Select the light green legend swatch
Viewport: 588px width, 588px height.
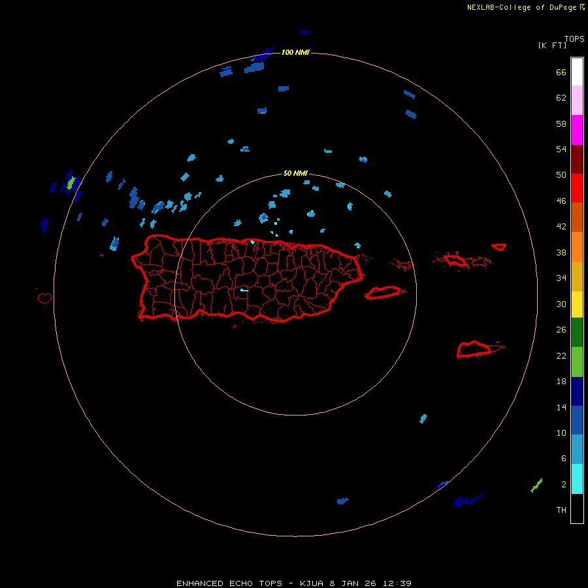click(577, 362)
